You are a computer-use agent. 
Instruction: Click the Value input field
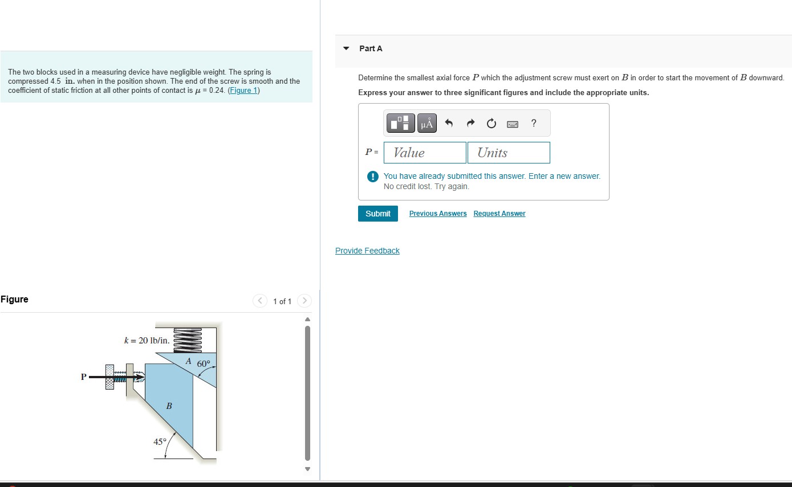coord(424,152)
